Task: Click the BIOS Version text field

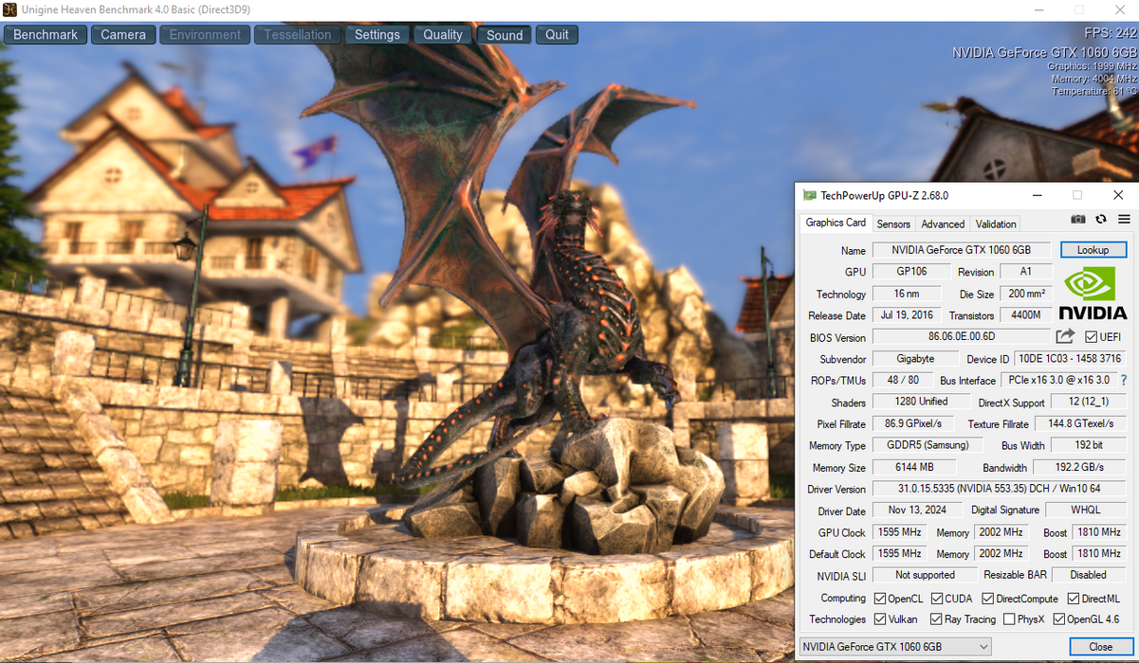Action: [x=961, y=336]
